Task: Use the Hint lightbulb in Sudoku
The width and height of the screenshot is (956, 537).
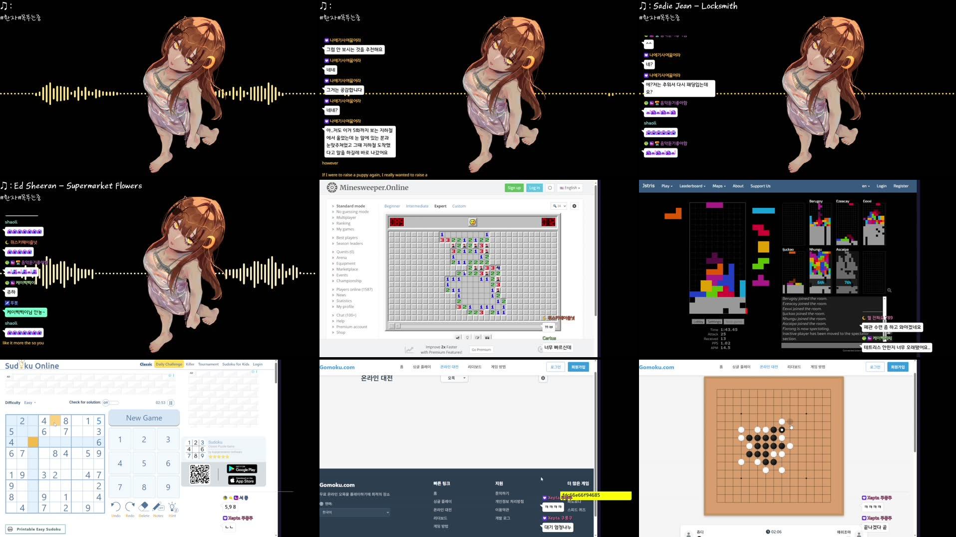Action: click(173, 507)
